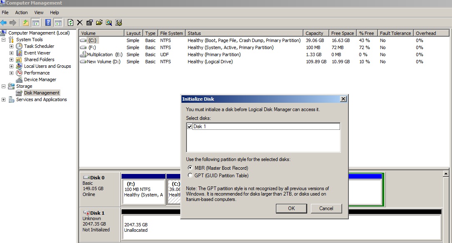Collapse the System Tools tree node
The height and width of the screenshot is (243, 452).
(x=3, y=40)
